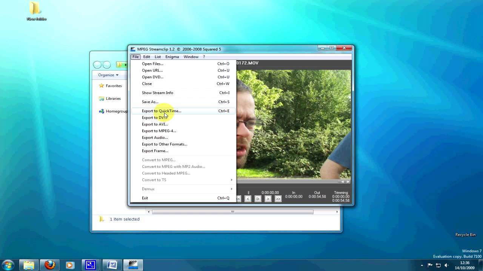Screen dimensions: 483x271
Task: Click the Explorer horizontal scrollbar thumb
Action: pos(232,212)
